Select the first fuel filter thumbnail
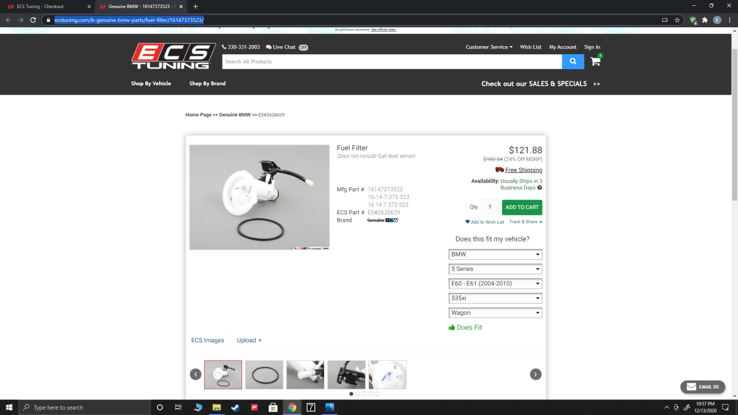This screenshot has height=415, width=738. (223, 375)
